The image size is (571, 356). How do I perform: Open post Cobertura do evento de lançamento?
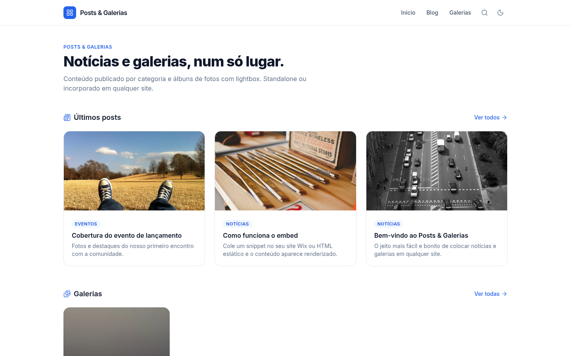126,235
